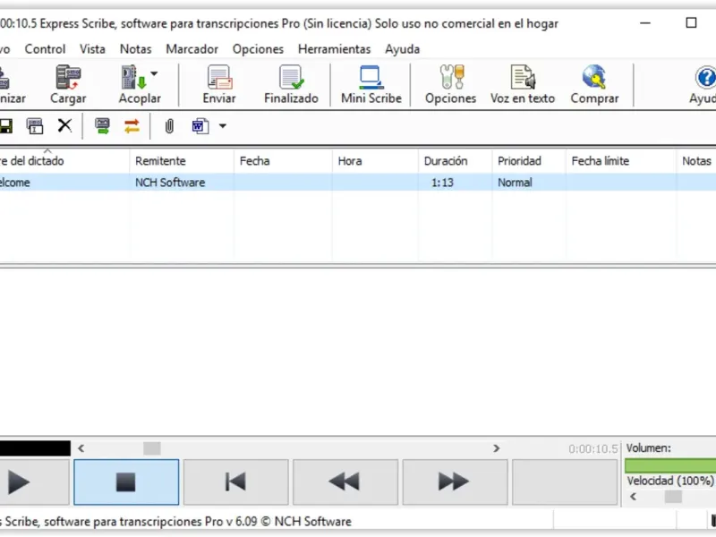Viewport: 716px width, 537px height.
Task: Click the blue help question-mark icon
Action: (706, 78)
